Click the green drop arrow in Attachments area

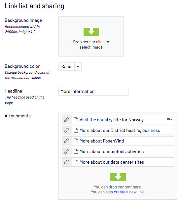click(118, 177)
